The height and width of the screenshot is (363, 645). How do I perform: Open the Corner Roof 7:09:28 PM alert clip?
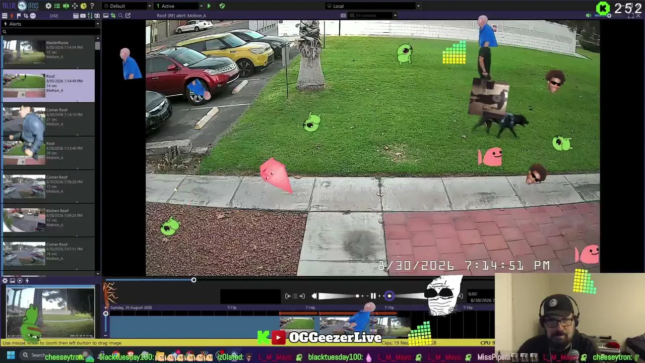48,187
